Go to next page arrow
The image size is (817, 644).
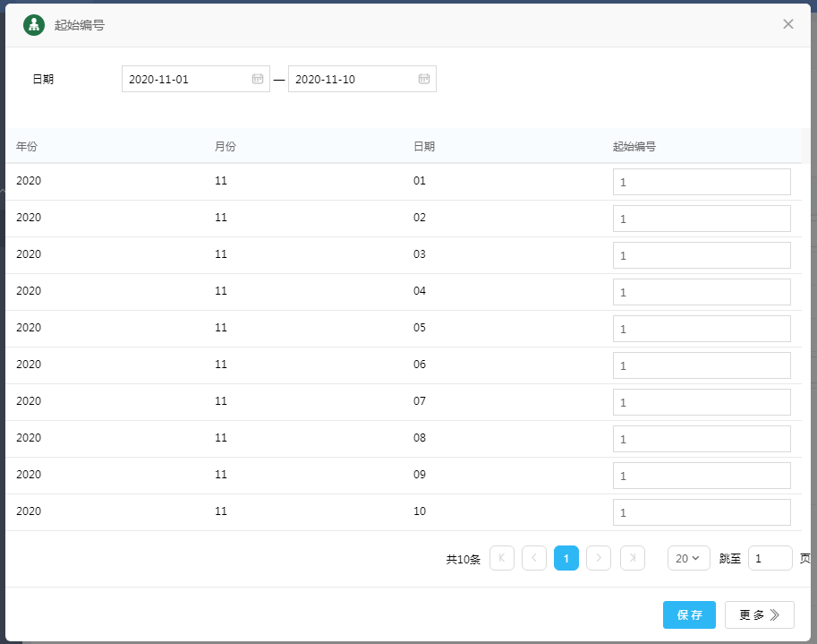coord(599,558)
